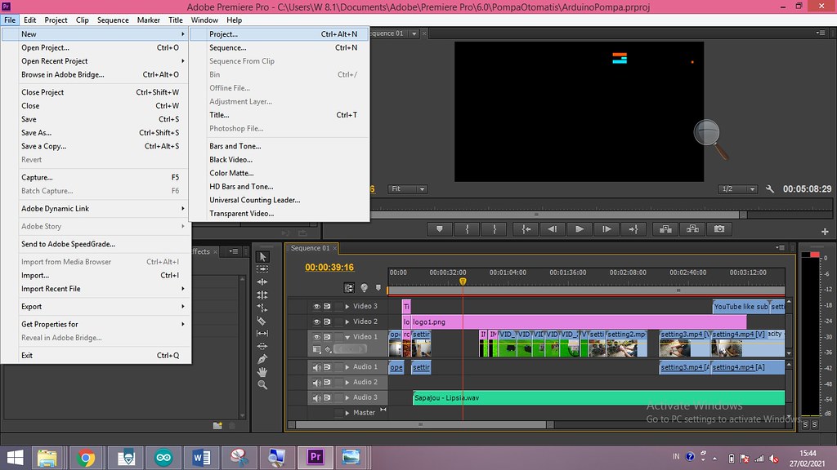Open Program Monitor settings wrench
The height and width of the screenshot is (470, 837).
point(769,189)
